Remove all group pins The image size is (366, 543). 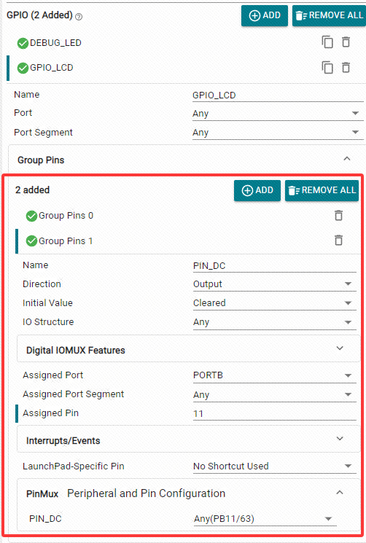[x=322, y=190]
